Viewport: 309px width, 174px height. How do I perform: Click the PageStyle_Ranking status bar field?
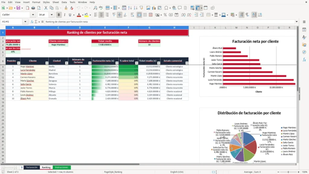pyautogui.click(x=113, y=172)
